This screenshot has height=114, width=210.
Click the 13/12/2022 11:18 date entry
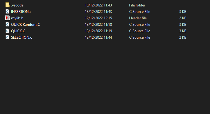pos(98,25)
